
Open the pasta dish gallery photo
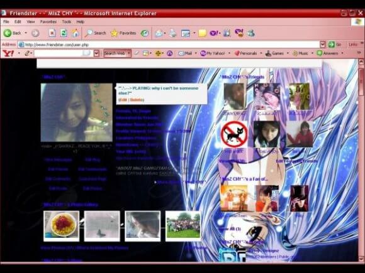[61, 226]
